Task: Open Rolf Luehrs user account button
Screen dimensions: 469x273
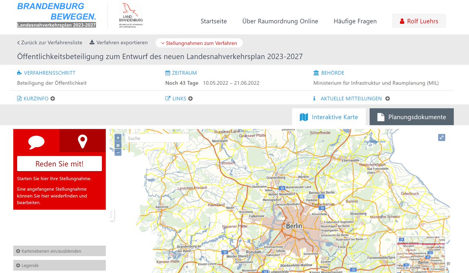Action: (419, 21)
